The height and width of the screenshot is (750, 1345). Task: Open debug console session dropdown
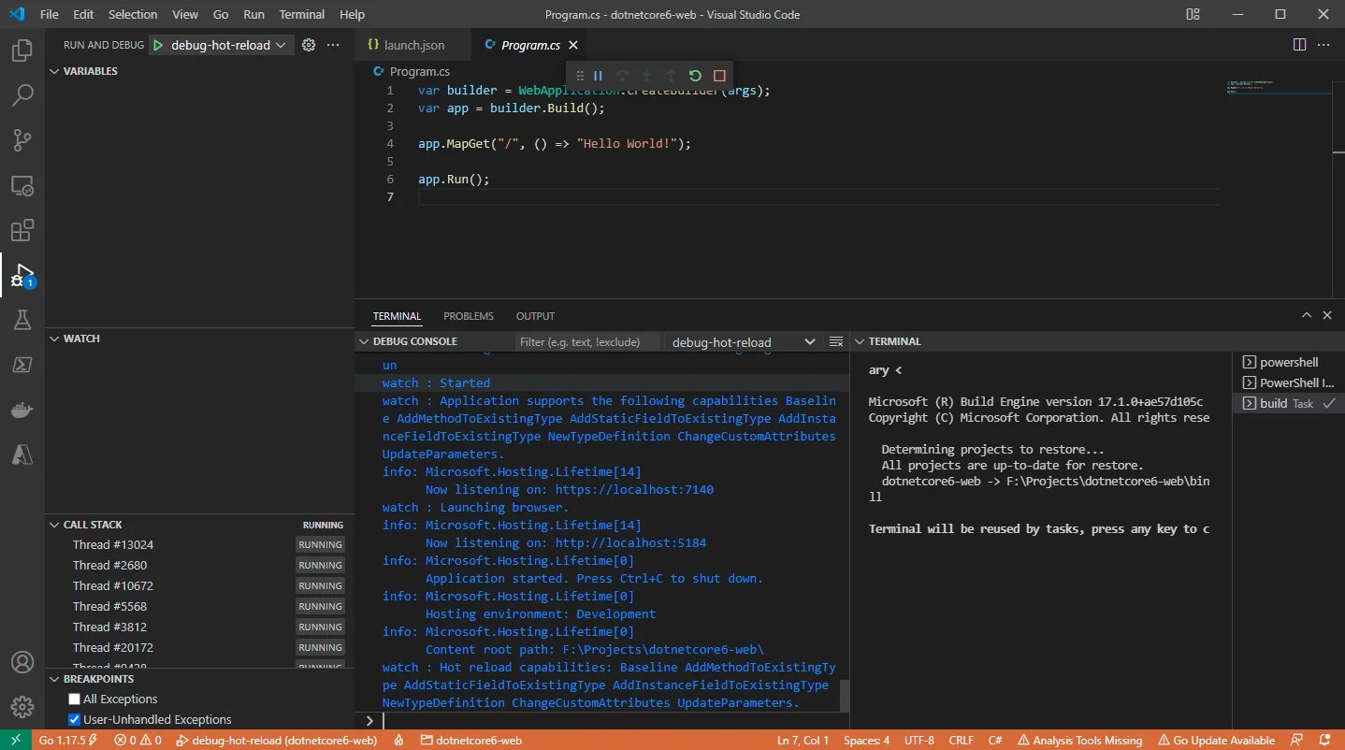click(x=743, y=342)
